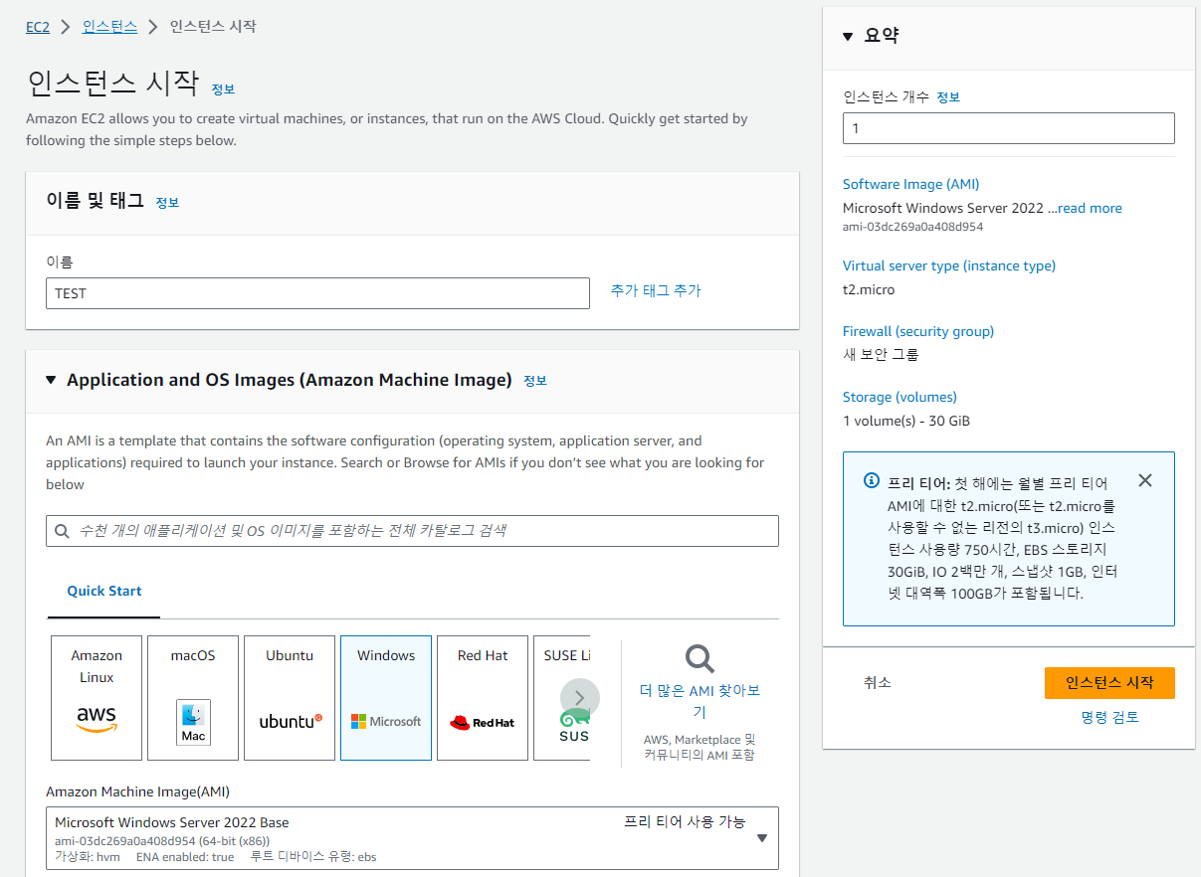The height and width of the screenshot is (877, 1201).
Task: Click the 프리 티어 사용 가능 label
Action: click(x=685, y=821)
